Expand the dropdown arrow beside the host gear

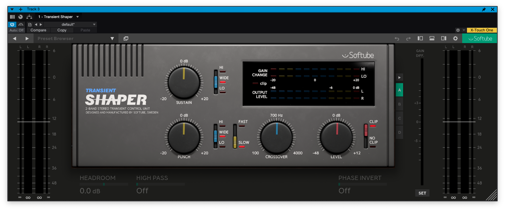click(x=464, y=30)
